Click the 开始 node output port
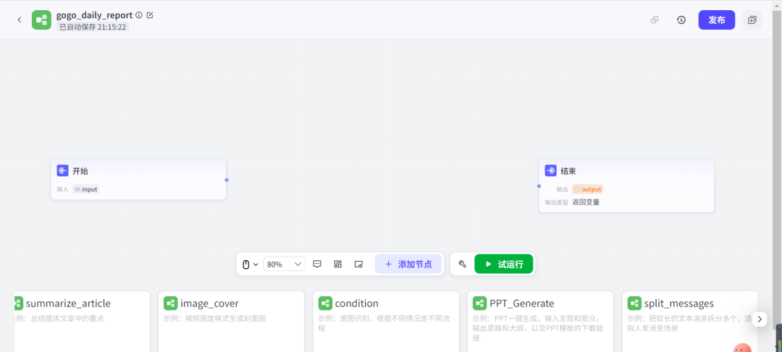 point(227,180)
